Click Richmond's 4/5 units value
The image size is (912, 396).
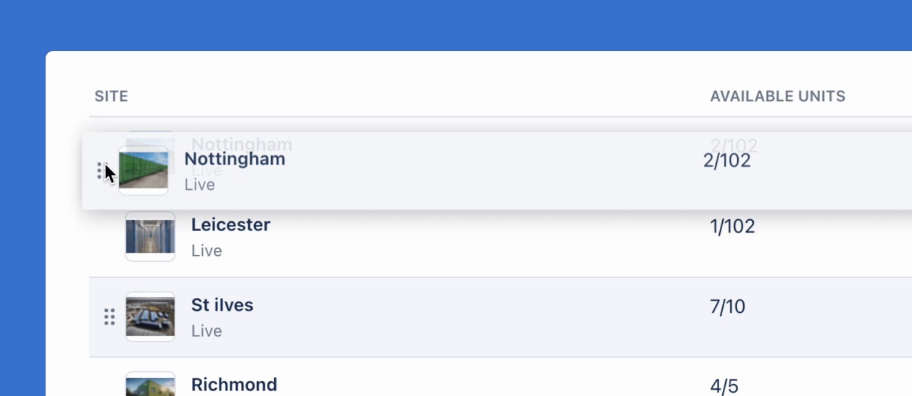(x=724, y=386)
